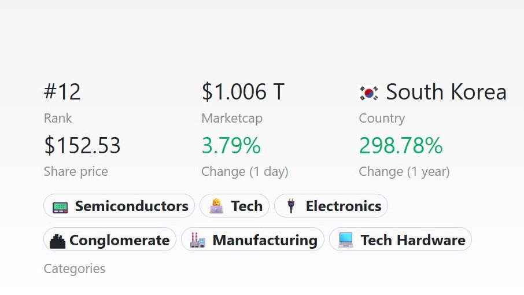The width and height of the screenshot is (524, 295).
Task: Click the 3.79% one-day change
Action: coord(231,145)
